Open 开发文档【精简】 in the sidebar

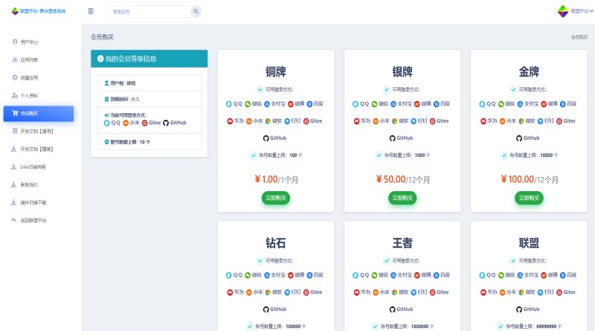tap(36, 150)
